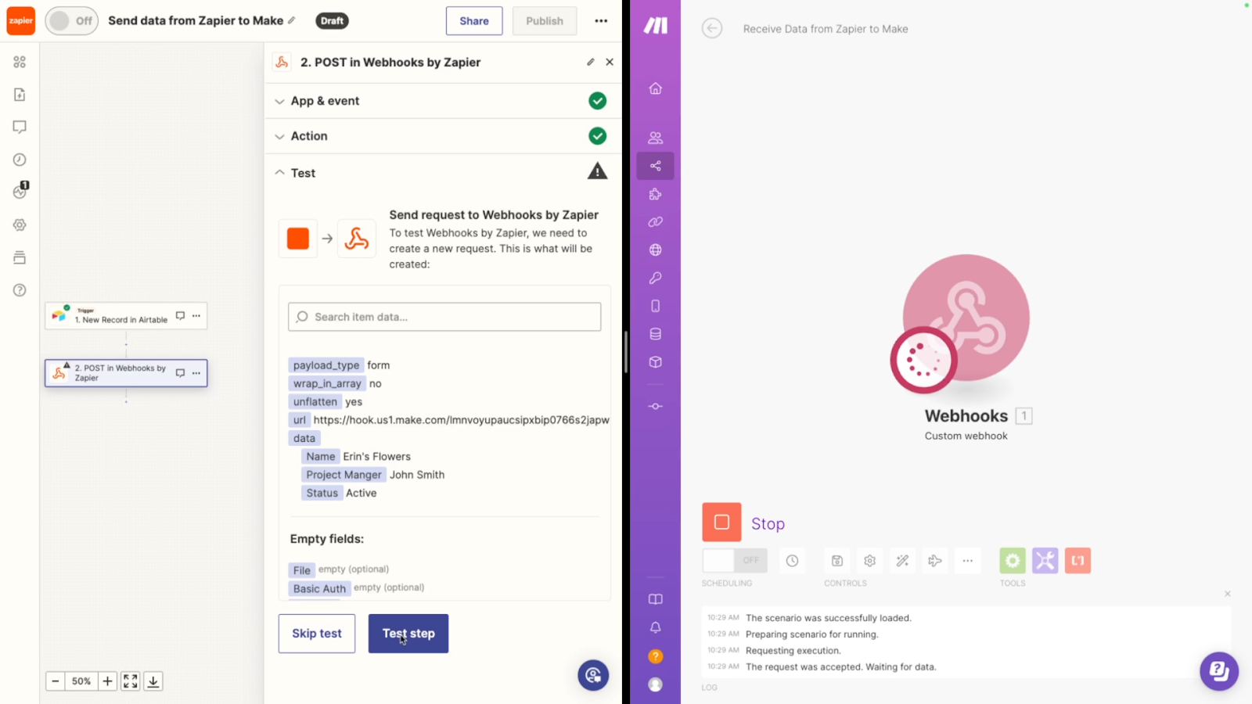Open the Make Scenarios share icon
The height and width of the screenshot is (704, 1252).
(656, 166)
